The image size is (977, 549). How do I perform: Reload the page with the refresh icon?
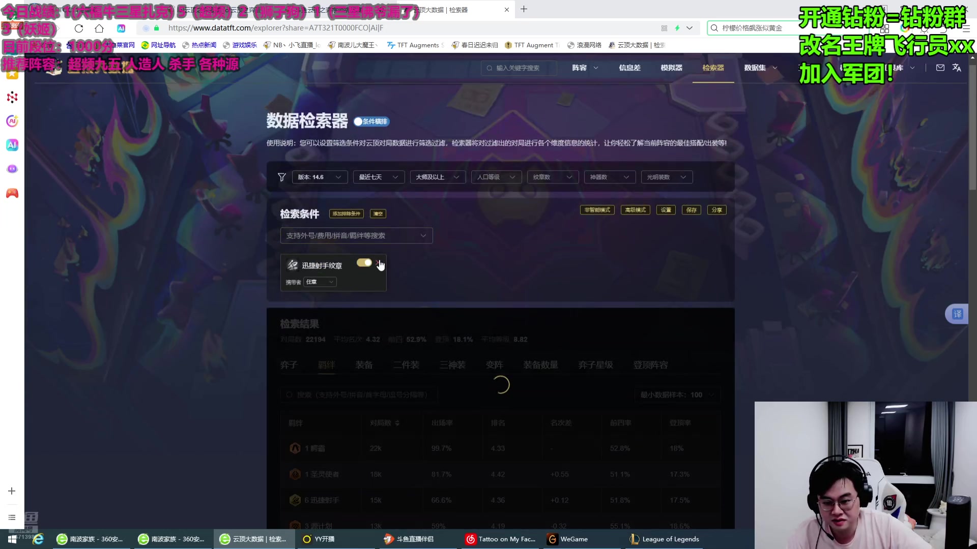pyautogui.click(x=79, y=28)
